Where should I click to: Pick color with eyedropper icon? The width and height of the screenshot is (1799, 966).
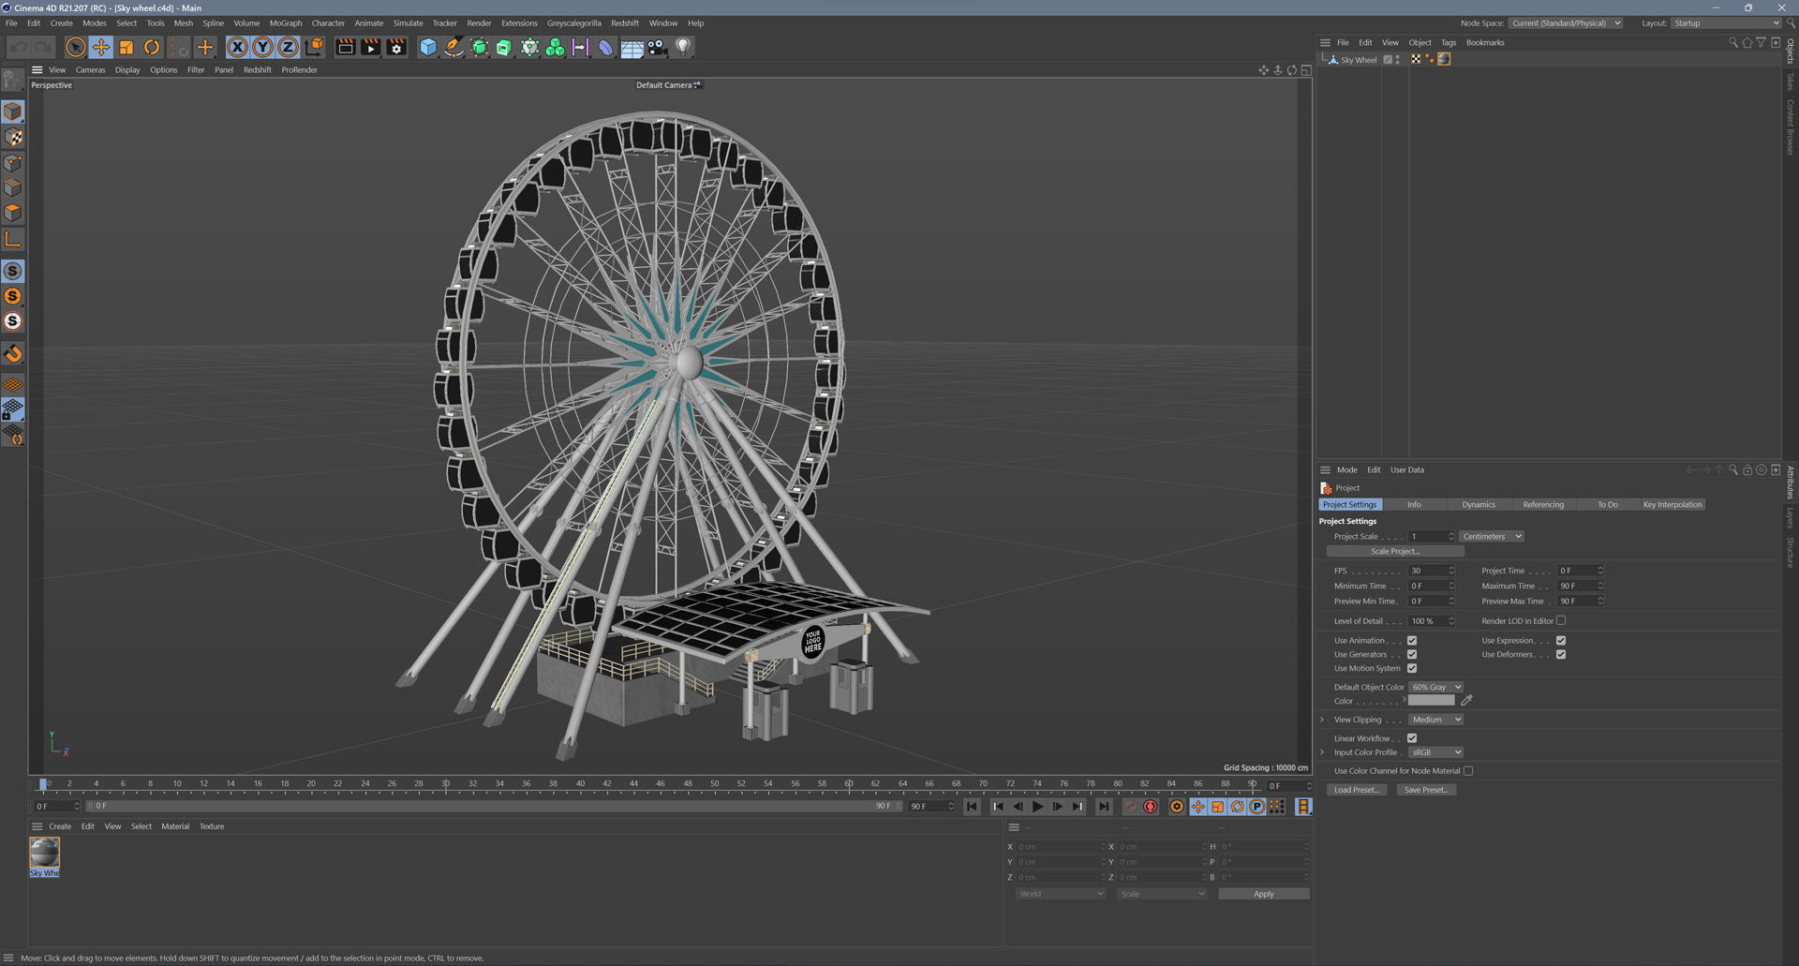tap(1466, 701)
